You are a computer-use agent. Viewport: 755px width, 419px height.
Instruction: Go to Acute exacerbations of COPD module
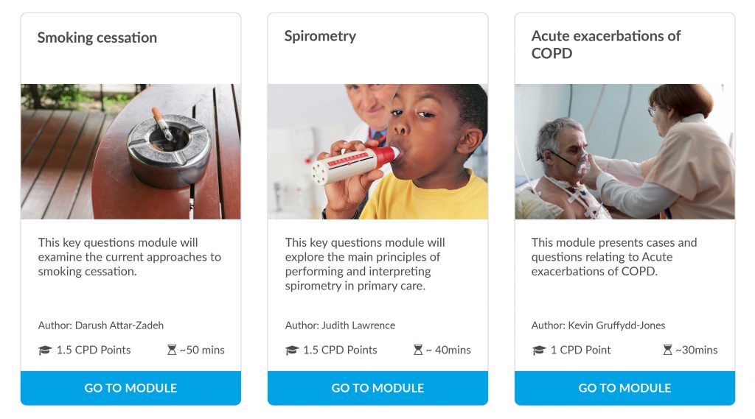[624, 388]
